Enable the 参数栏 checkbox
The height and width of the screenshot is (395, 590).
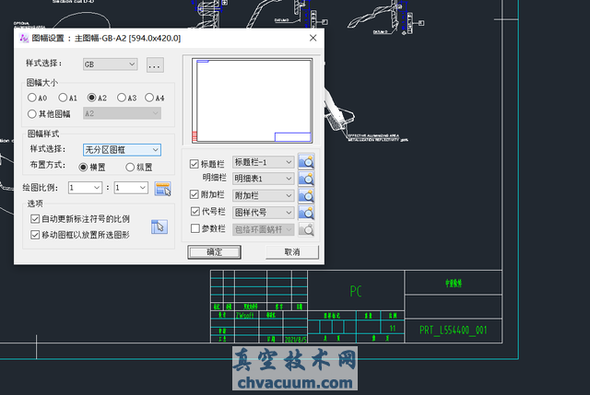(x=195, y=228)
